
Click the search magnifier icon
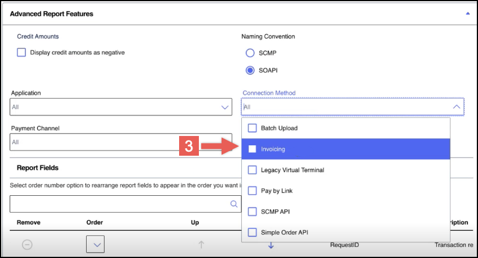point(234,204)
